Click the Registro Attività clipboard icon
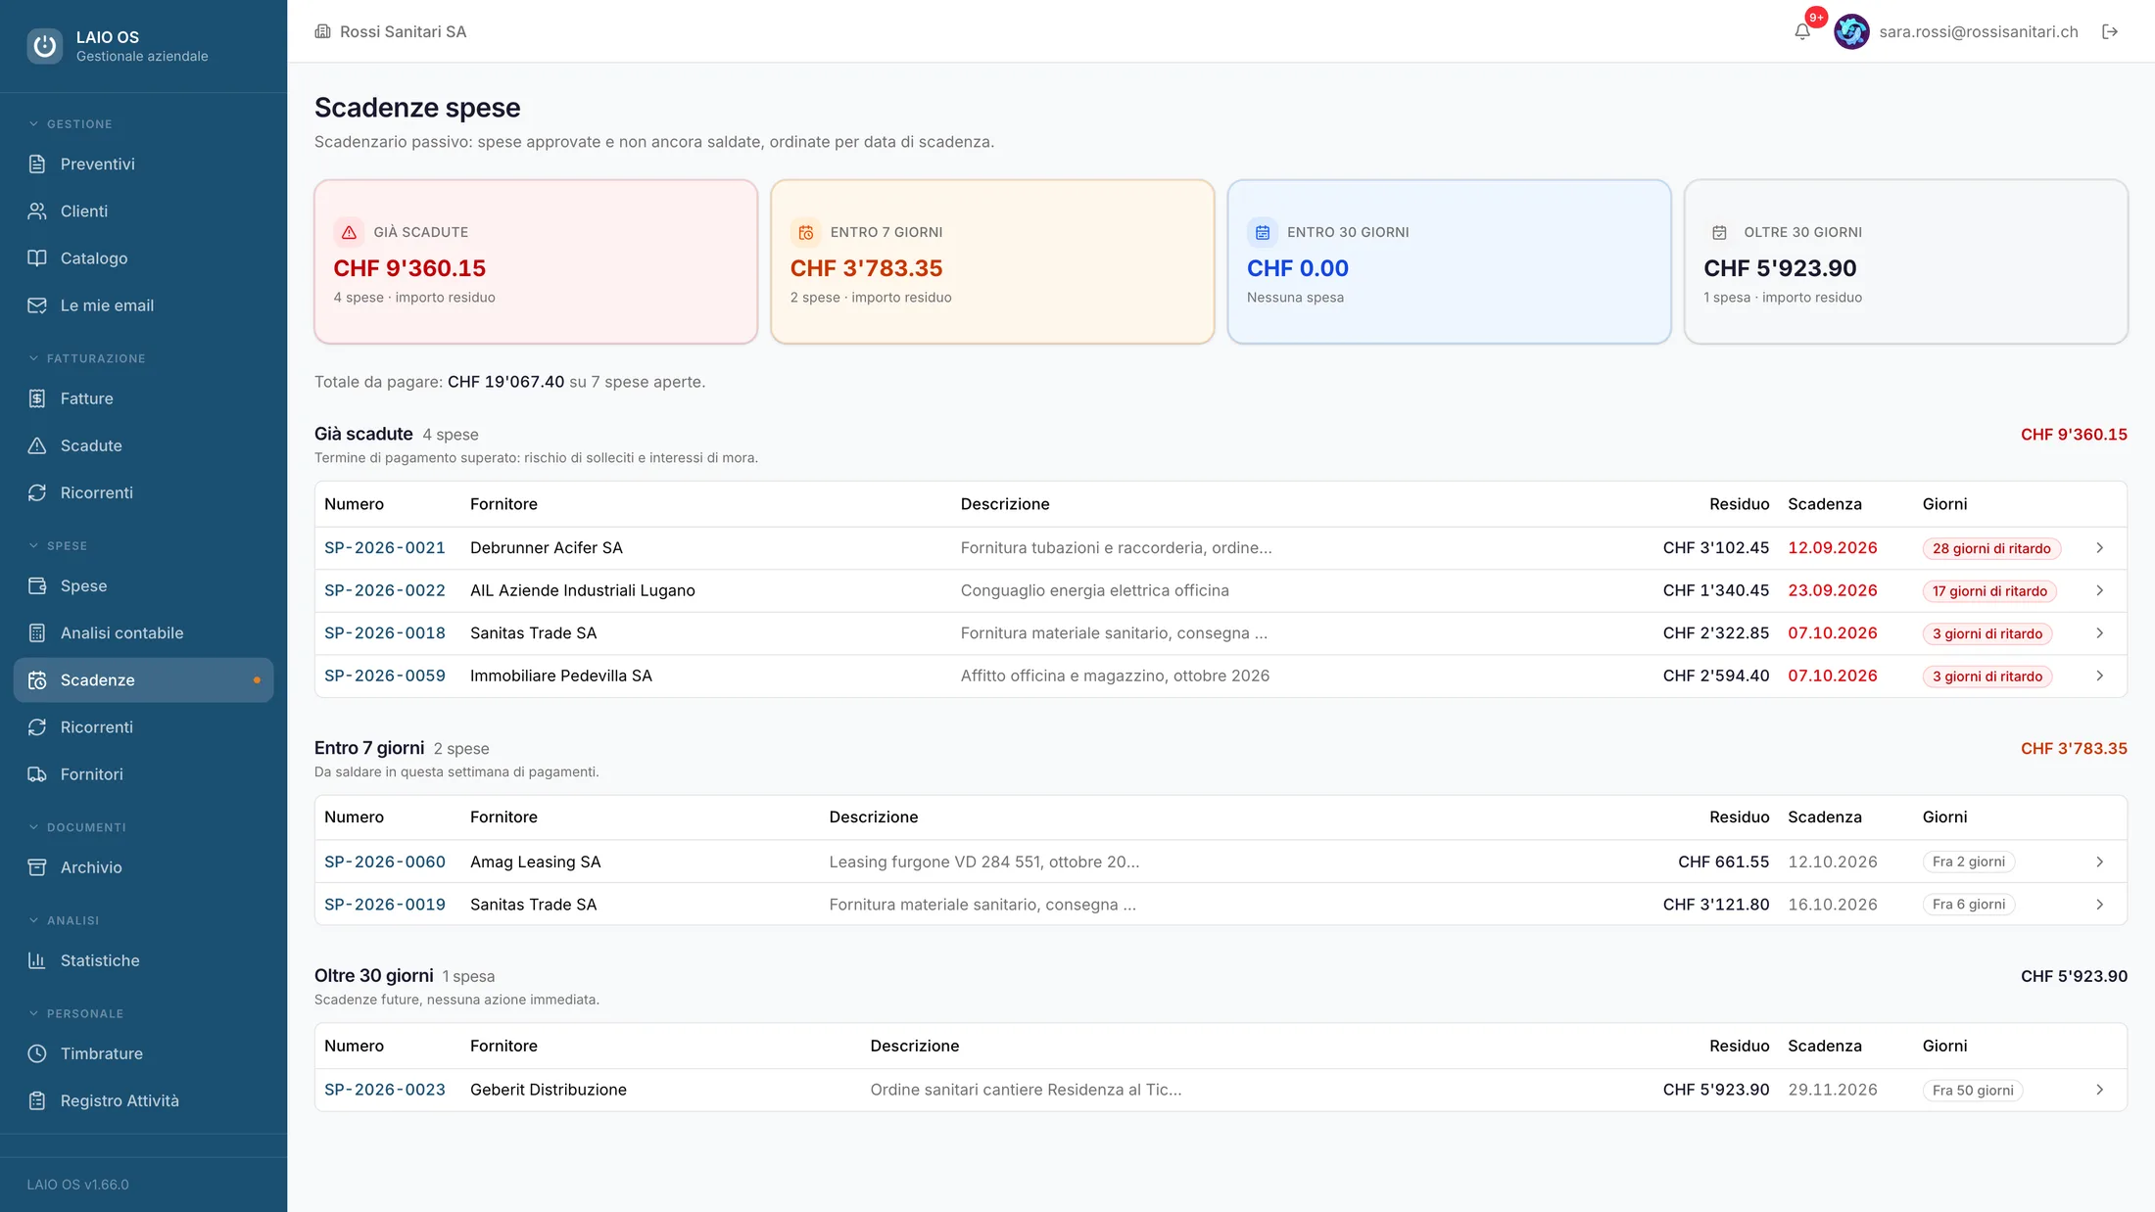This screenshot has width=2155, height=1212. point(37,1100)
